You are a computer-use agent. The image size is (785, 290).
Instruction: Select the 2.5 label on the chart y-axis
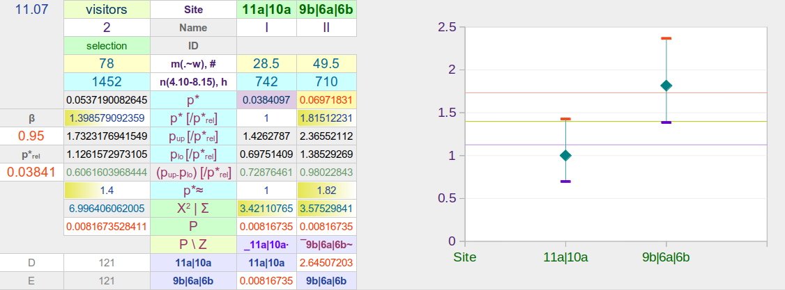pos(446,27)
